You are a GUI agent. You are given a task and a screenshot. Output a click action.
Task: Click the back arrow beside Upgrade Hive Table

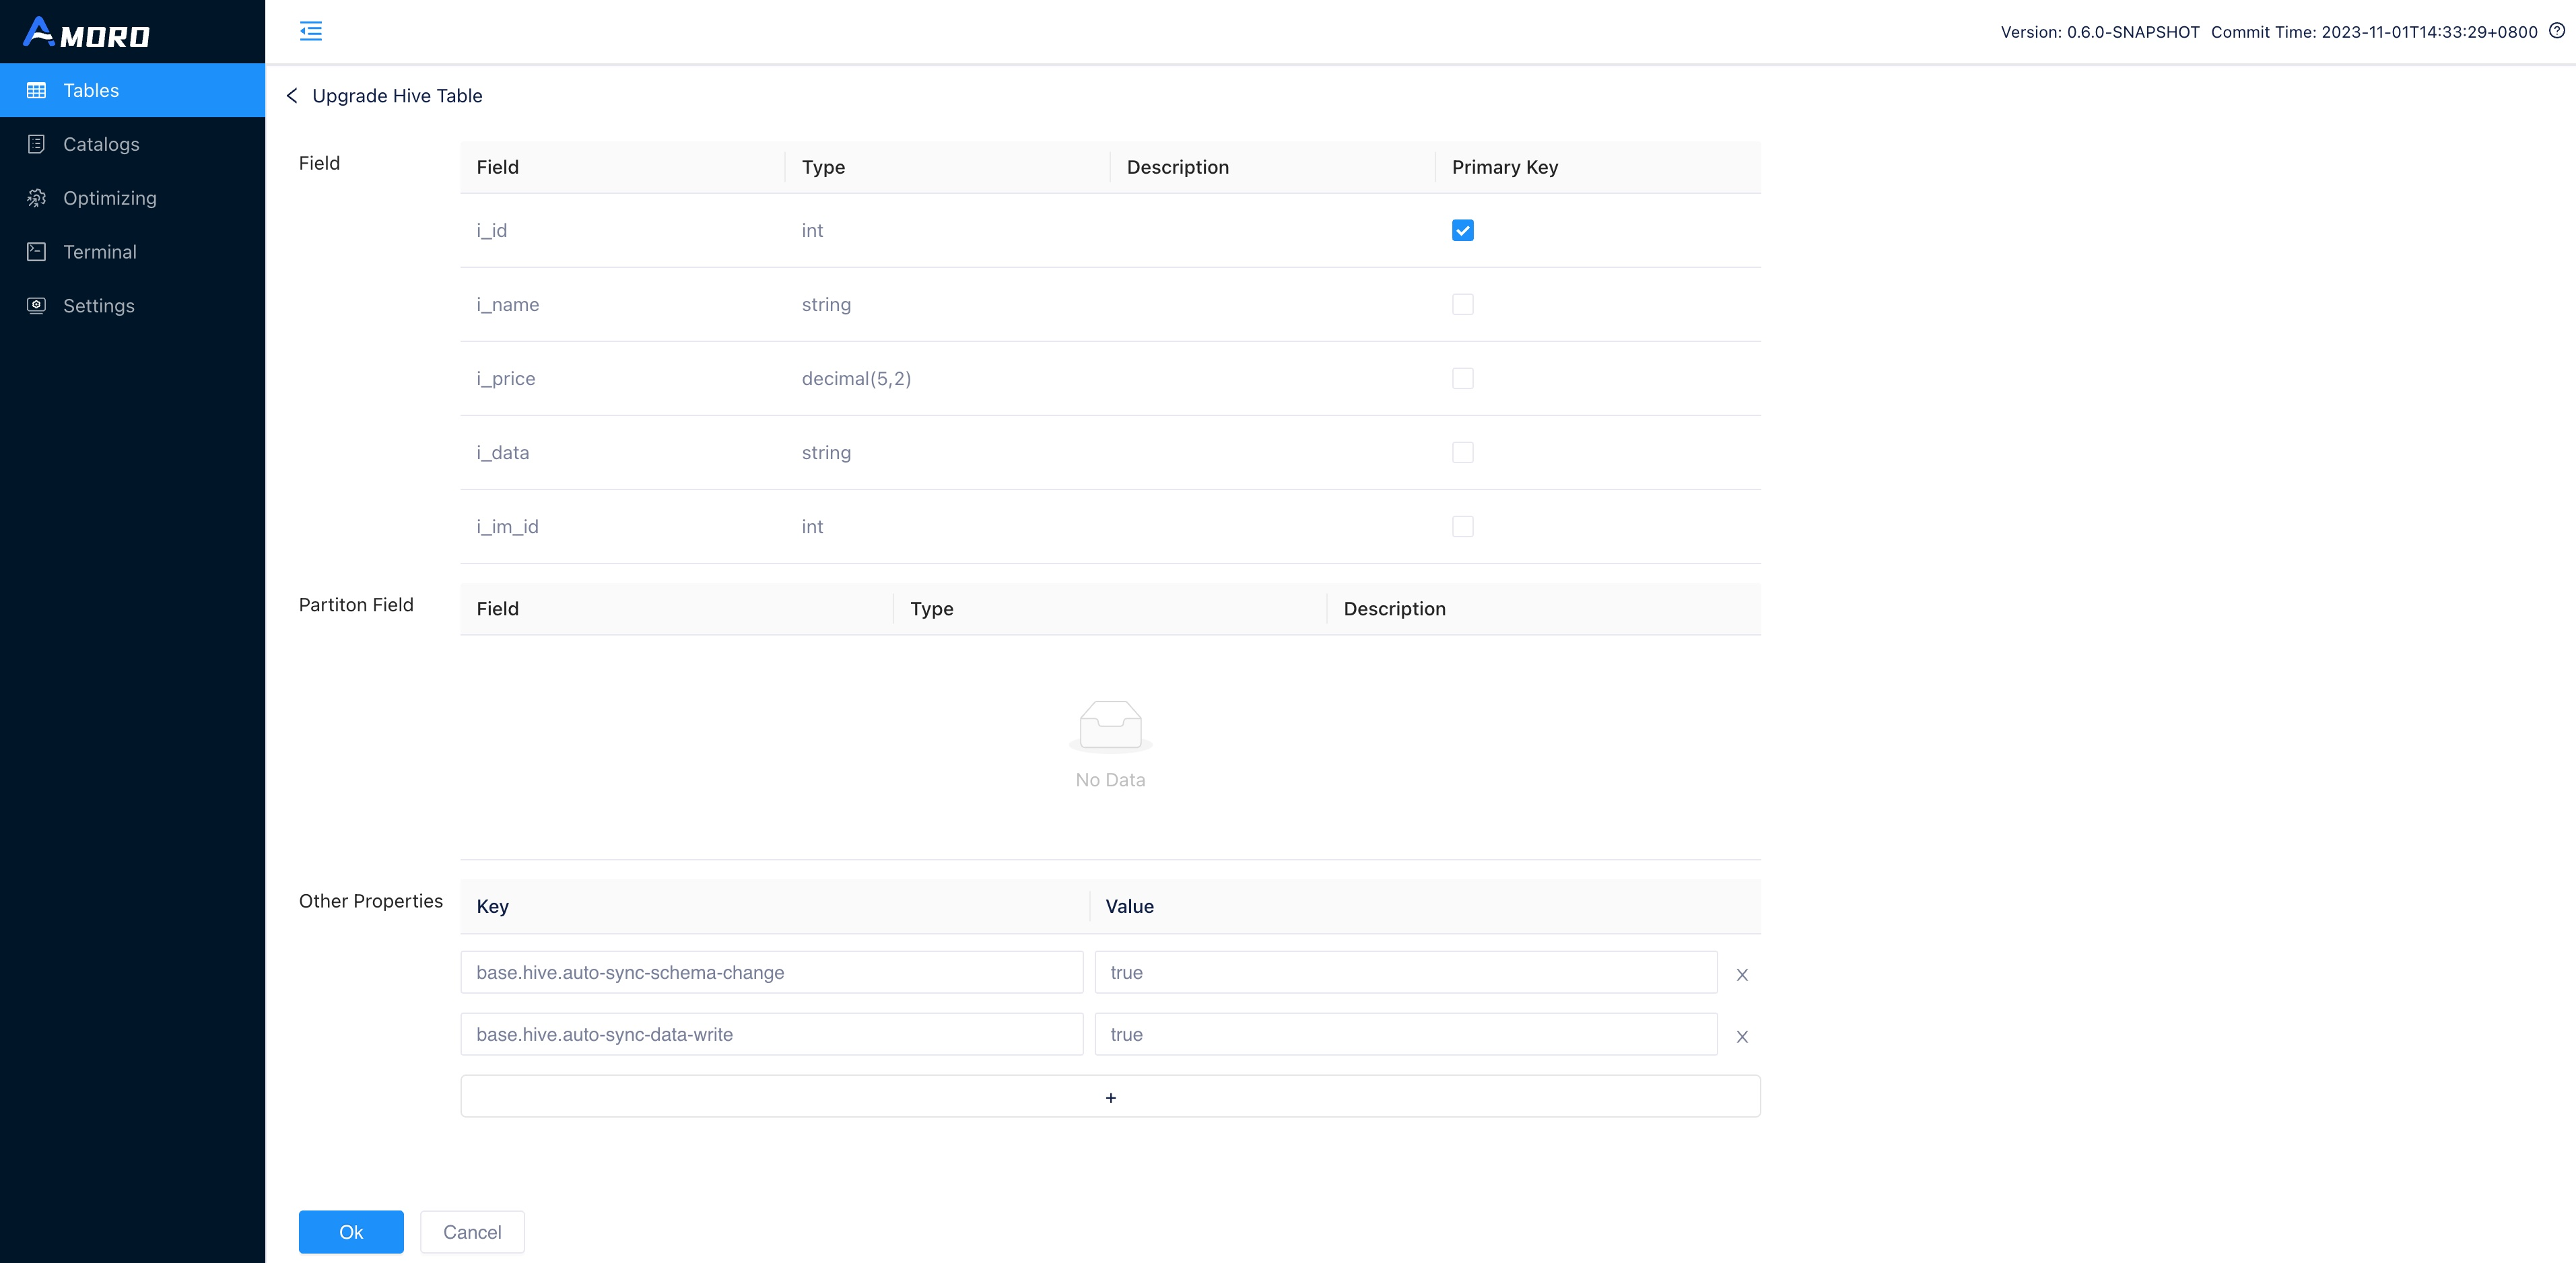click(292, 96)
